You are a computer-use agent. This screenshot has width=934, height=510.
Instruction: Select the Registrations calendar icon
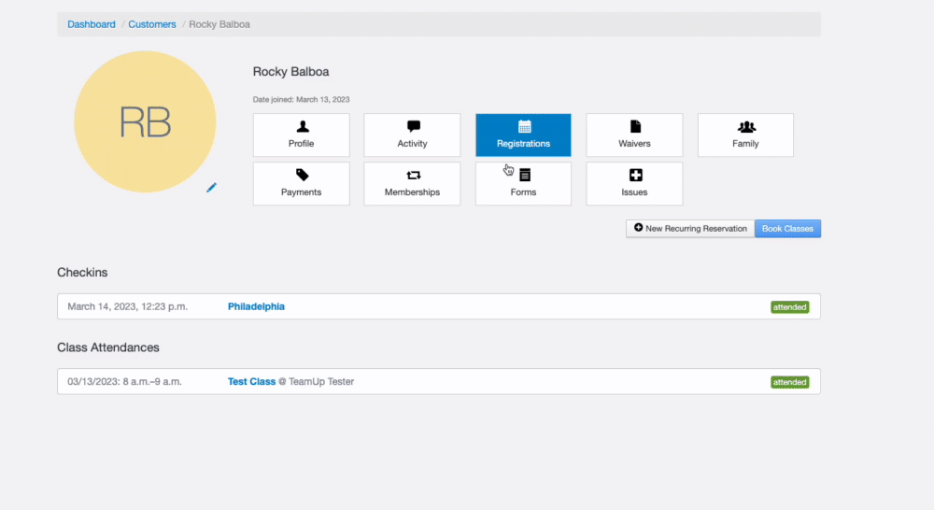pos(523,127)
